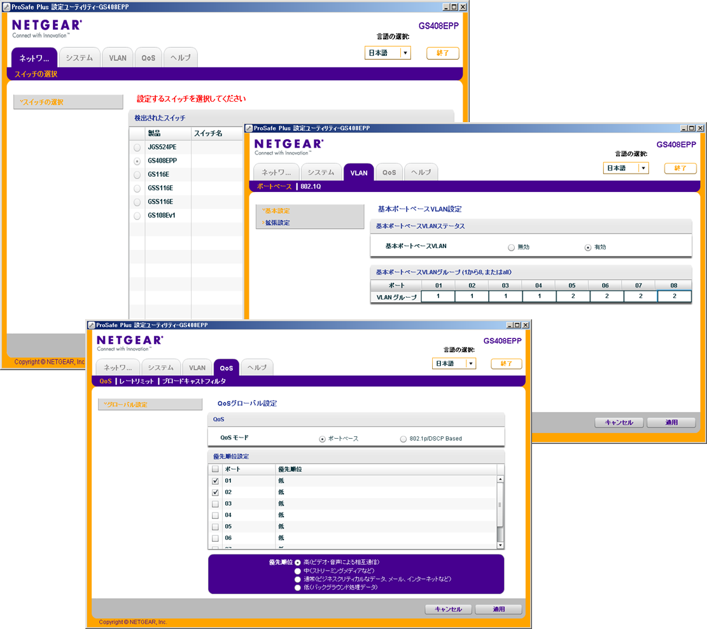
Task: Open VLAN tab in back network window
Action: 118,58
